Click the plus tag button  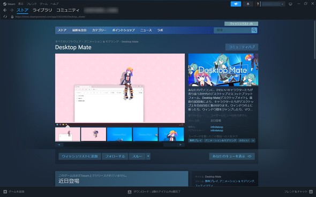pyautogui.click(x=253, y=140)
